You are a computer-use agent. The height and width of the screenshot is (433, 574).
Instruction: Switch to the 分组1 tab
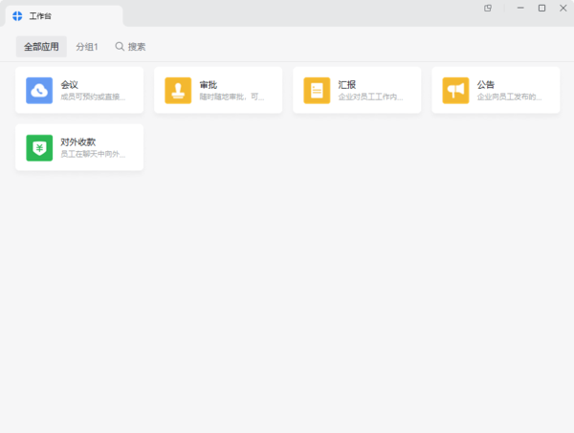(x=87, y=46)
